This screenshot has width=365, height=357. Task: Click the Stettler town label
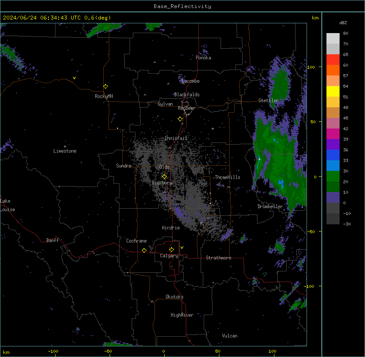coord(268,100)
